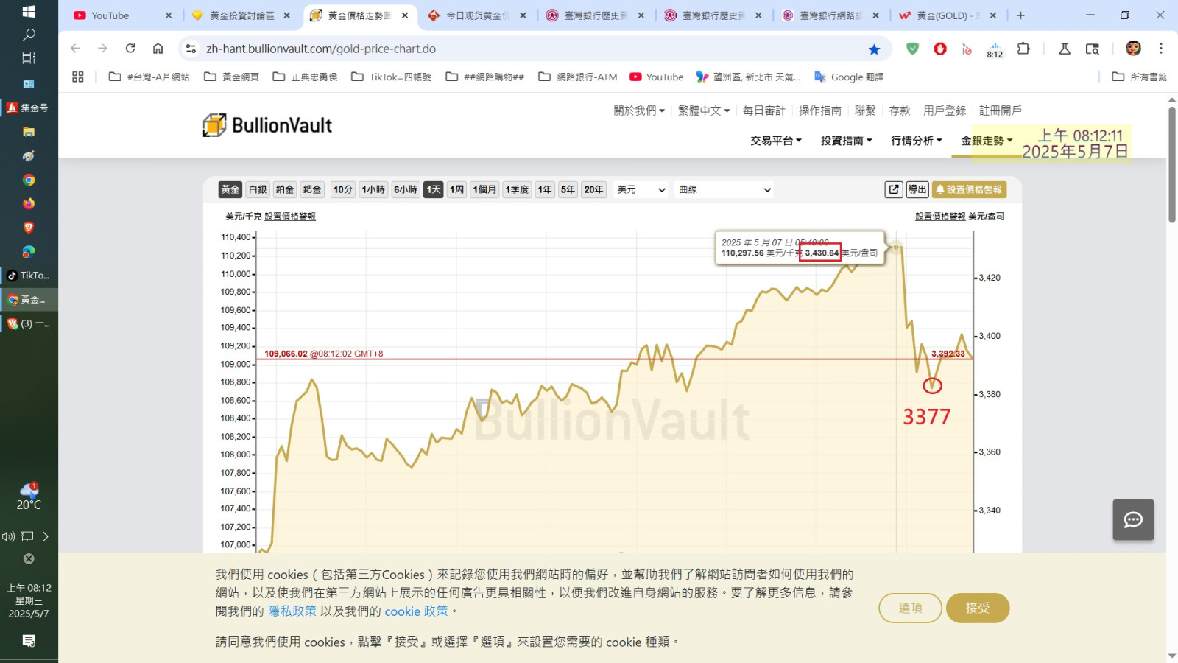Open the Chrome Extensions puzzle menu
1178x663 pixels.
tap(1023, 49)
